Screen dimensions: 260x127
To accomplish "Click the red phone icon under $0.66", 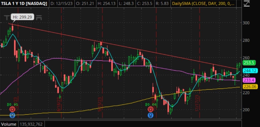I will coord(151,109).
